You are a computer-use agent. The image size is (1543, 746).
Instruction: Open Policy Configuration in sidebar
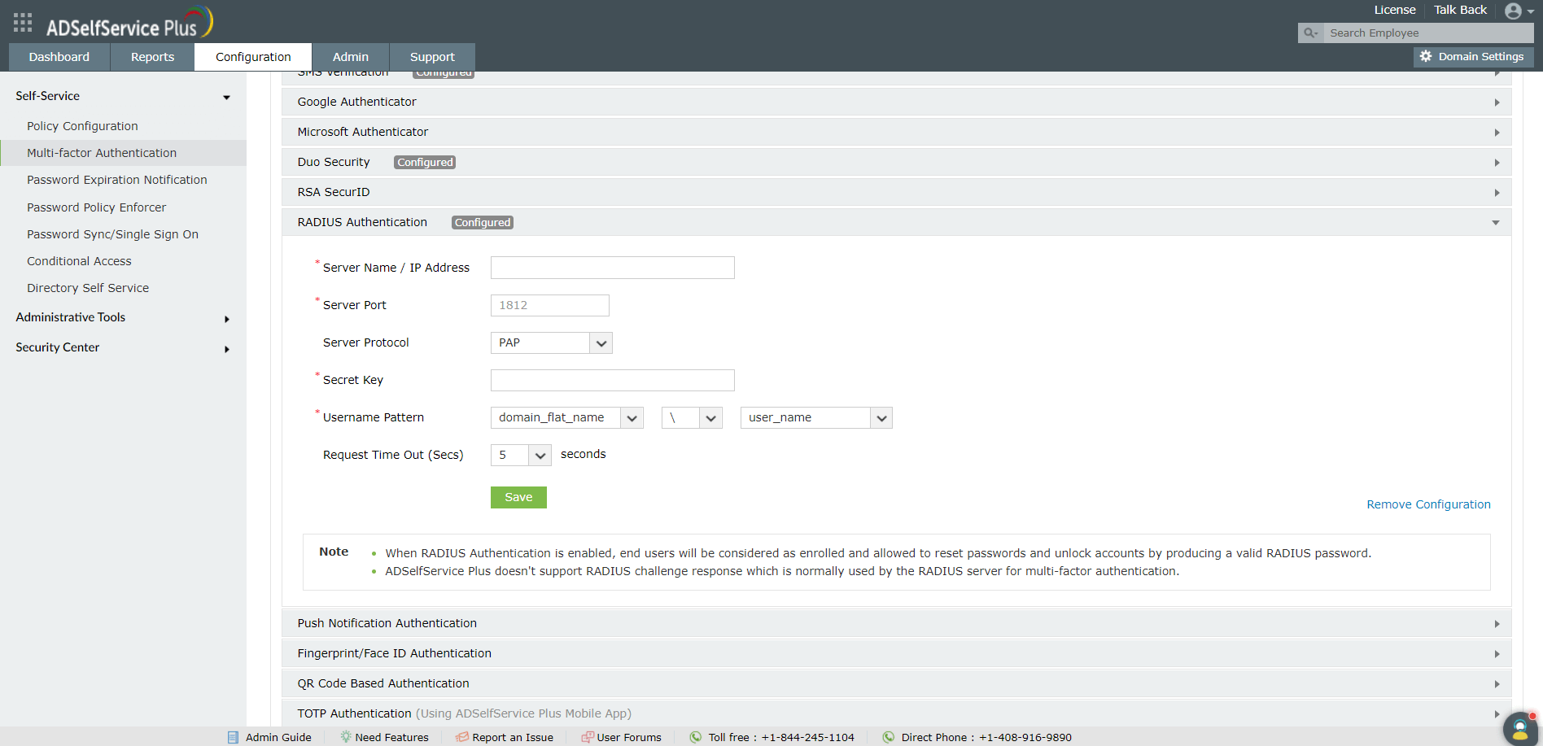pos(82,126)
